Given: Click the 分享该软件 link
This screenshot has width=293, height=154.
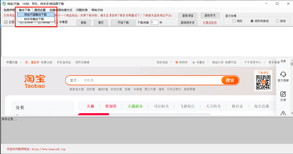Looking at the screenshot, I should 210,23.
